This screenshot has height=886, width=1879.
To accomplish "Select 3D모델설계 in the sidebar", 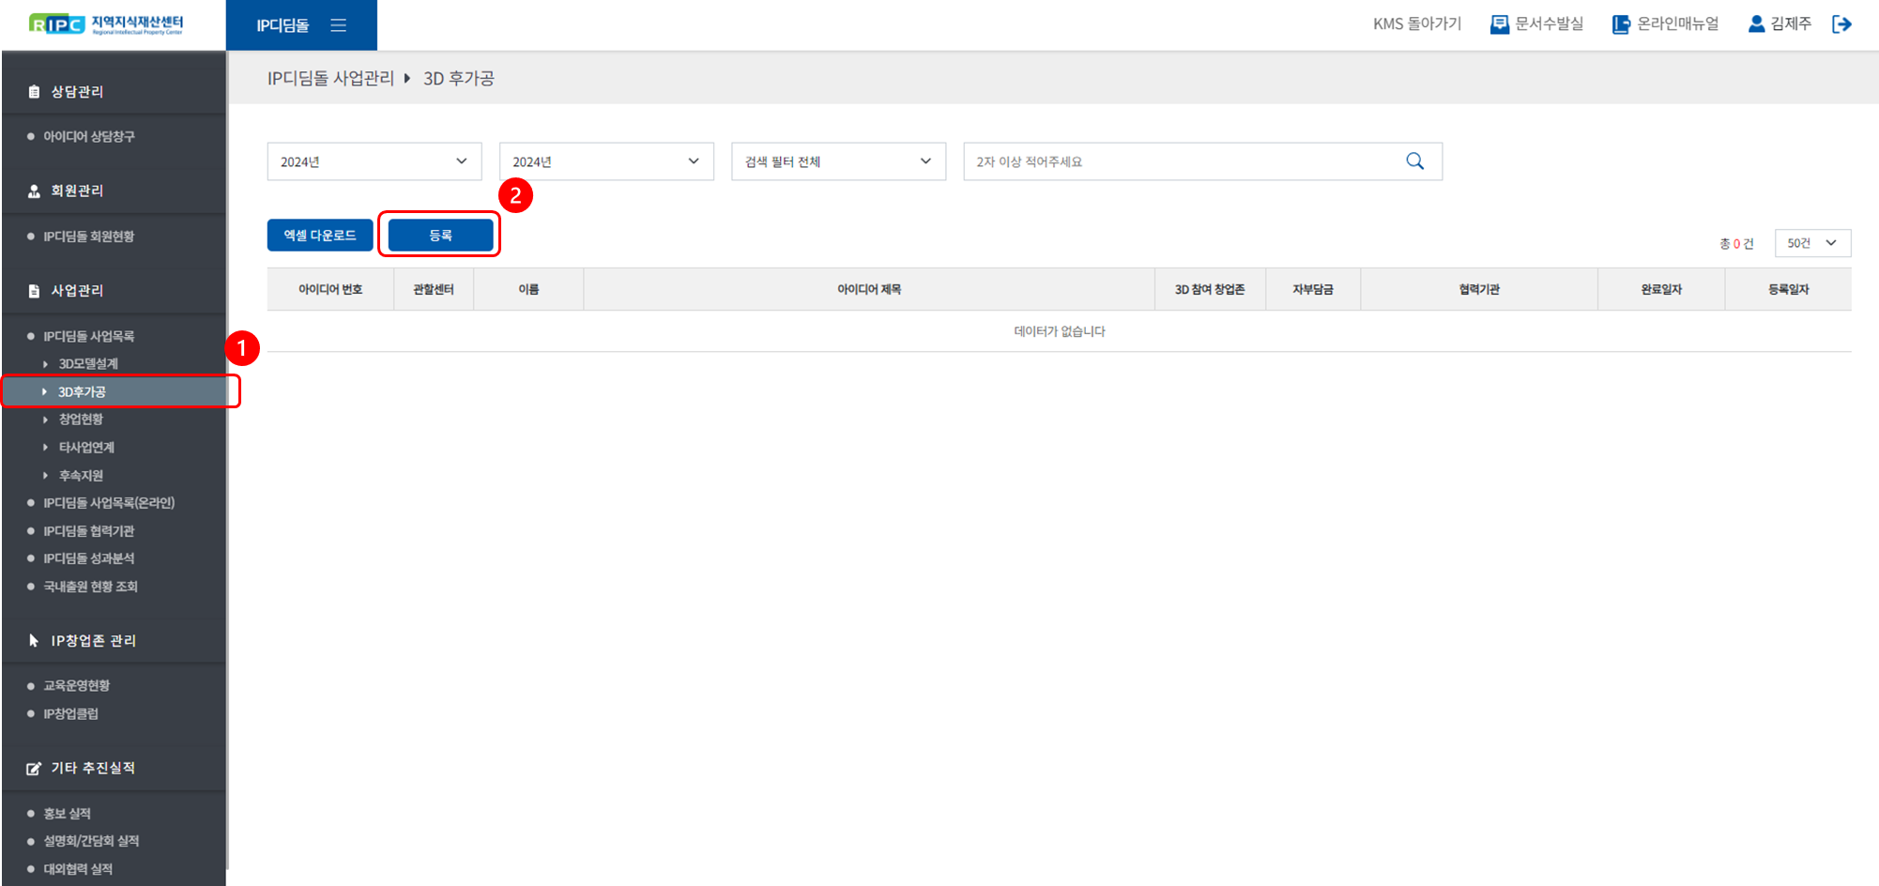I will tap(88, 363).
